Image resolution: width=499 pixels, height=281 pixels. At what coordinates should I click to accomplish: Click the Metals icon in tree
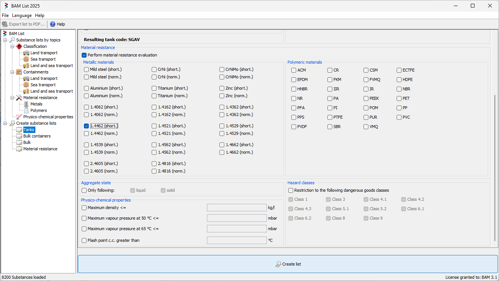click(26, 104)
